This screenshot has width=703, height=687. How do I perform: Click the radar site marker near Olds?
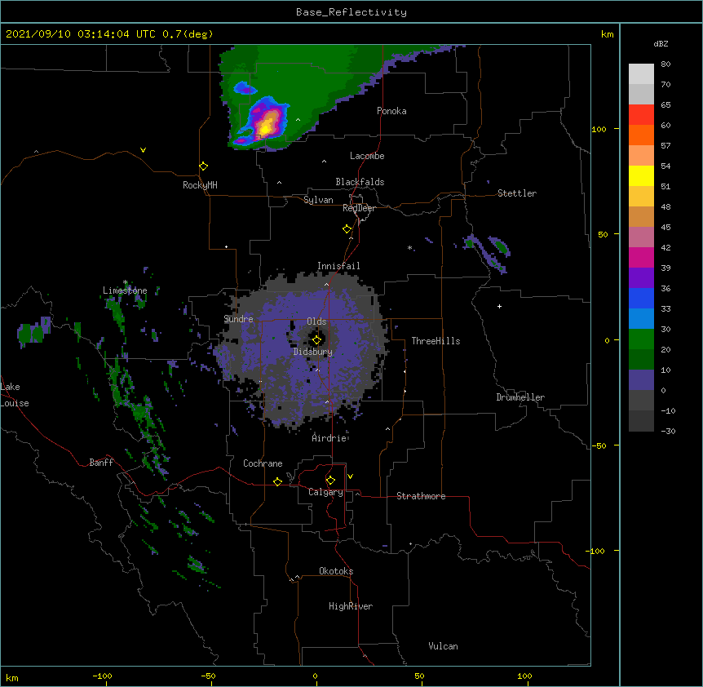(316, 339)
